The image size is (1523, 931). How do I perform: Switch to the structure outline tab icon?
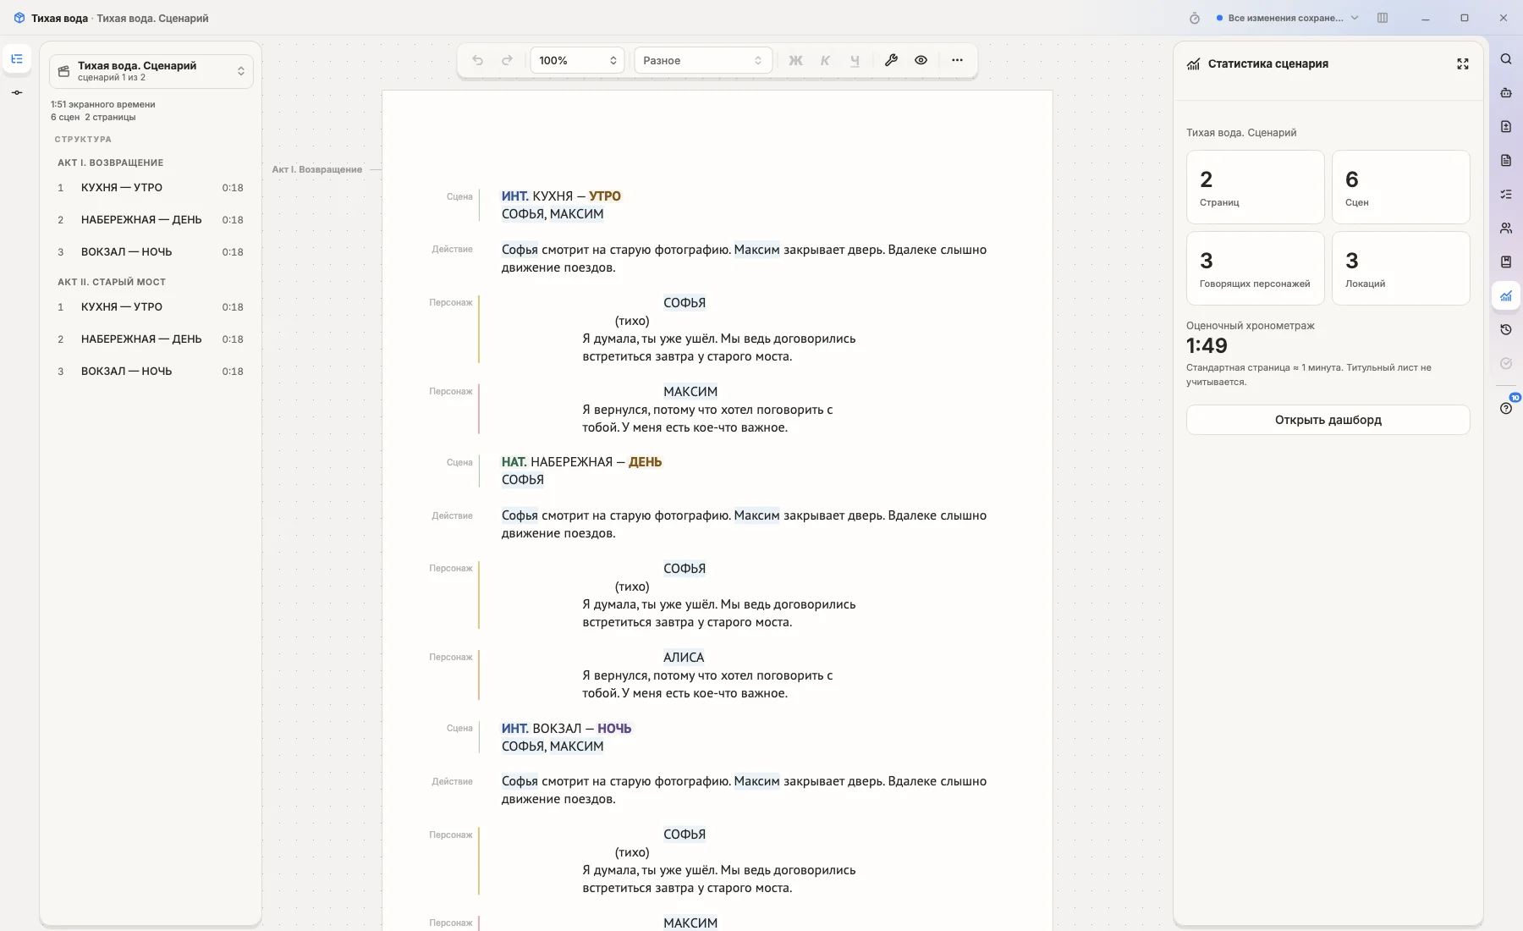(x=17, y=58)
